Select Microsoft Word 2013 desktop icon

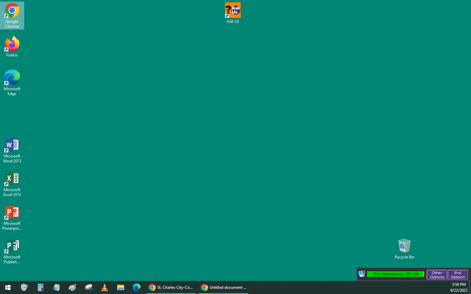[x=12, y=150]
